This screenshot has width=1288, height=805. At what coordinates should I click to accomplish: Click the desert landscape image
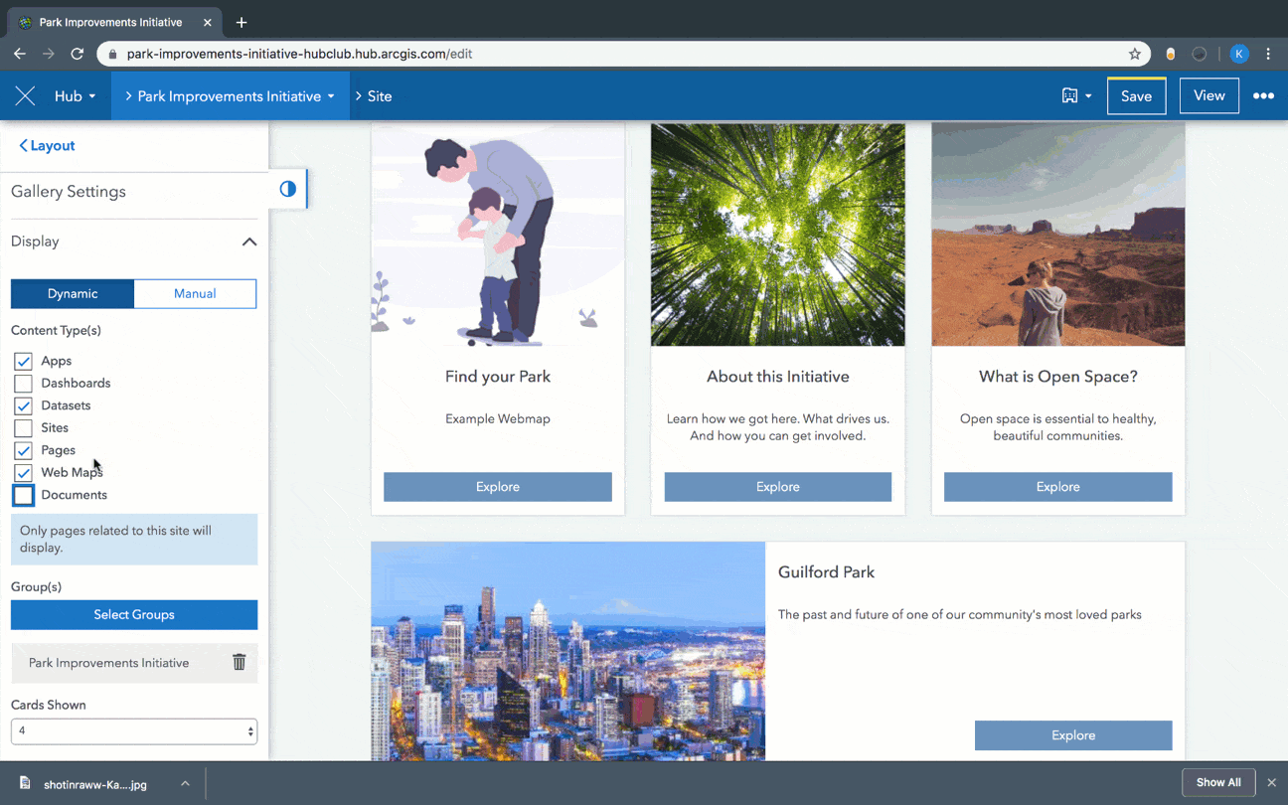point(1058,235)
